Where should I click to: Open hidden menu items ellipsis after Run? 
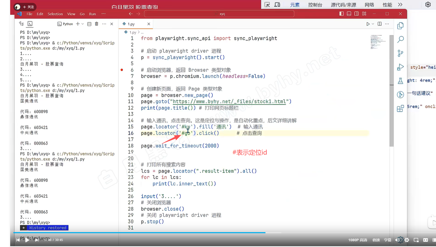[104, 14]
